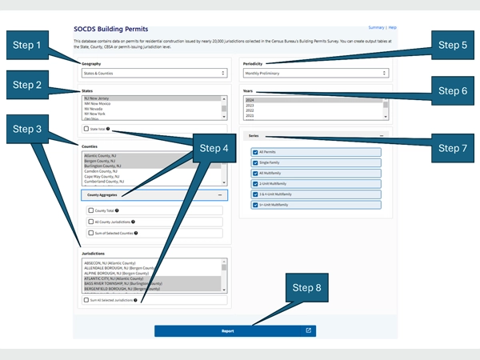Select year 2023 in Years list
This screenshot has width=480, height=360.
click(314, 106)
